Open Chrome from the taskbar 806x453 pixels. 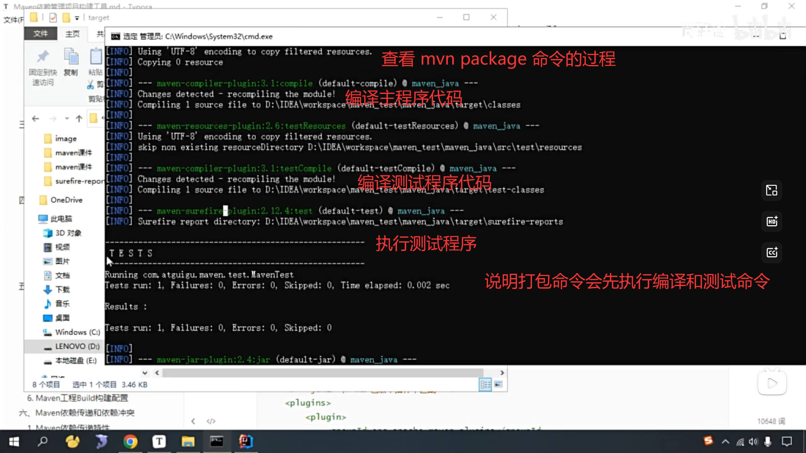pyautogui.click(x=130, y=441)
